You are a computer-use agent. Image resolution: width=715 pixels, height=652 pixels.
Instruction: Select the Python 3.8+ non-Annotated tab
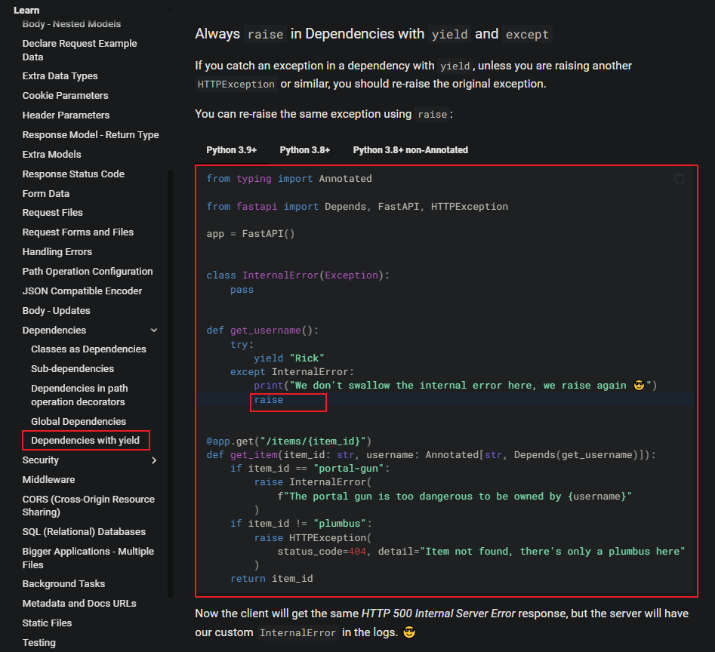point(410,150)
